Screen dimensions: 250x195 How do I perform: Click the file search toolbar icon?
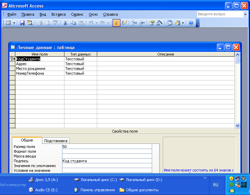[x=30, y=23]
